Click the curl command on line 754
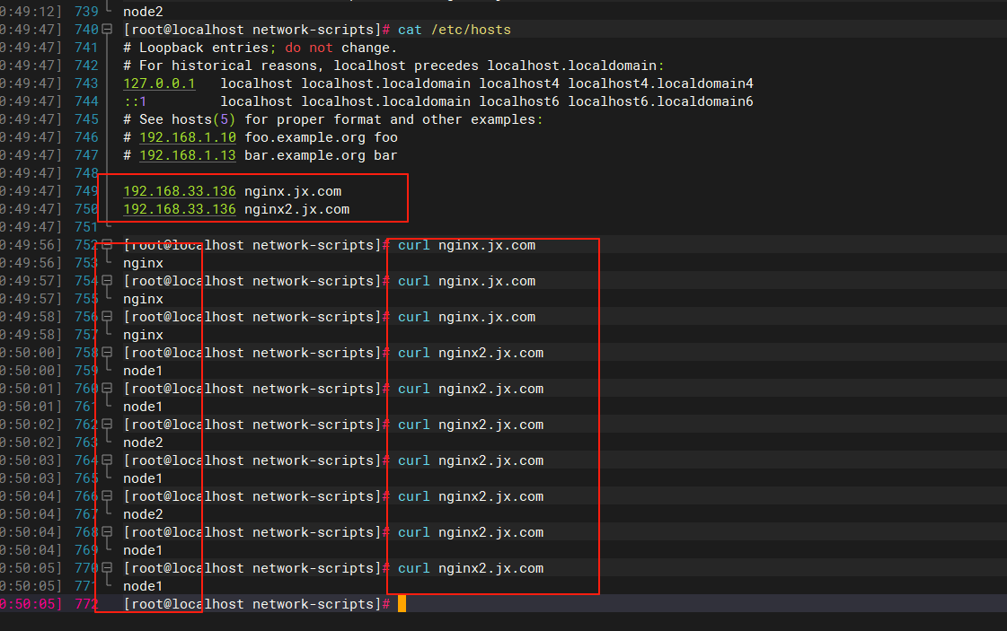 (x=466, y=281)
